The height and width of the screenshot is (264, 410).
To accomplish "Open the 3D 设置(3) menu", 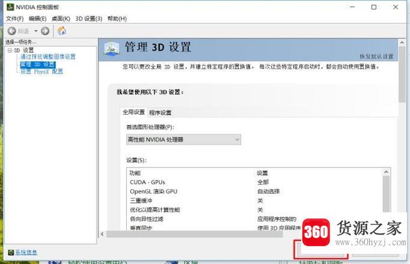I will 88,19.
